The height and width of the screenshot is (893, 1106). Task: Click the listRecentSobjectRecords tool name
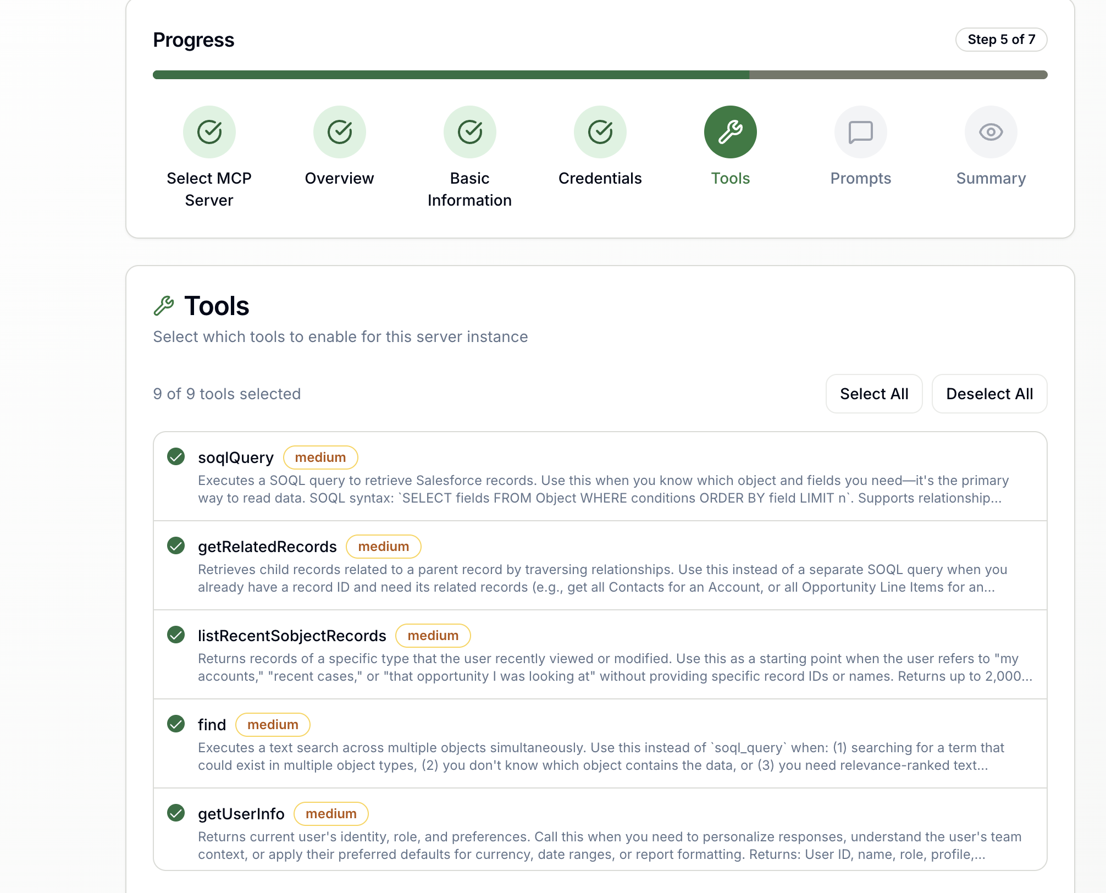292,636
